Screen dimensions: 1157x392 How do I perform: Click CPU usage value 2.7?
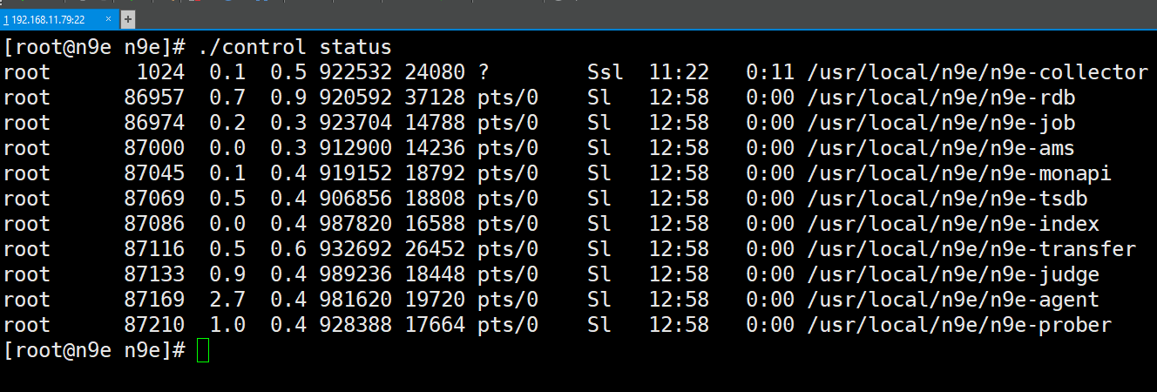pos(227,300)
